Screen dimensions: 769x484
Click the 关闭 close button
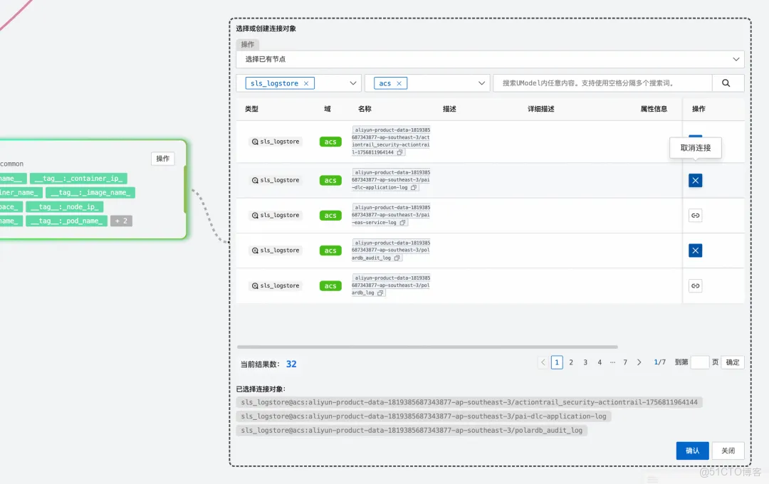[x=728, y=451]
